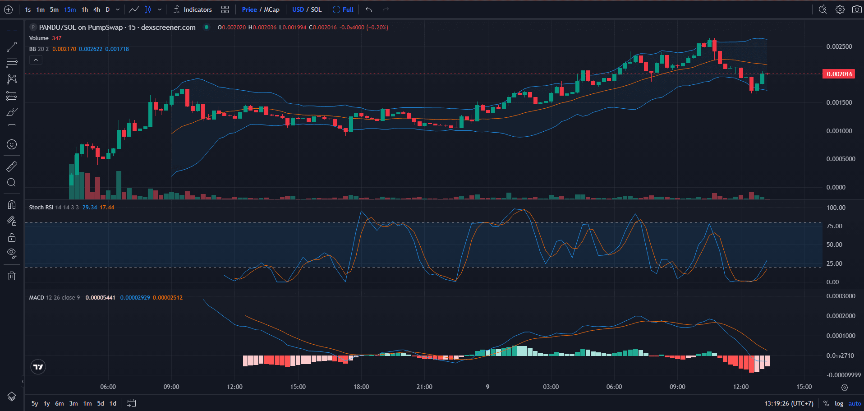864x411 pixels.
Task: Toggle Magnet mode in the left toolbar
Action: 11,204
